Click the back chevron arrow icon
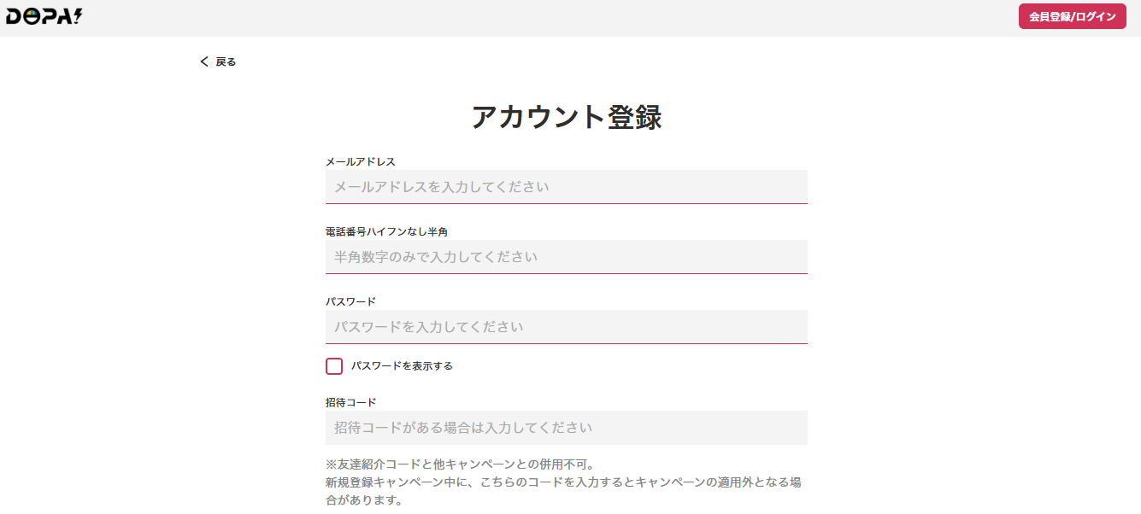 (x=204, y=61)
